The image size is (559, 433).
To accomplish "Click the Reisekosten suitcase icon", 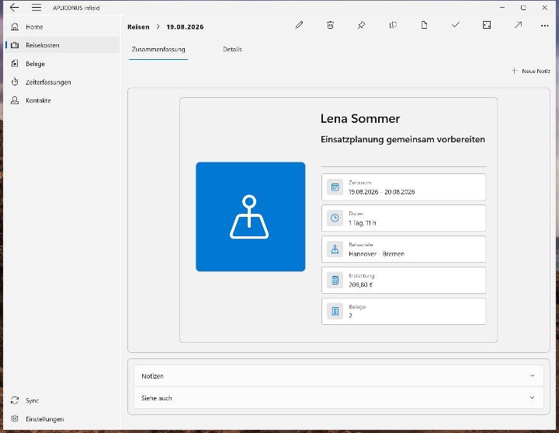I will [15, 45].
